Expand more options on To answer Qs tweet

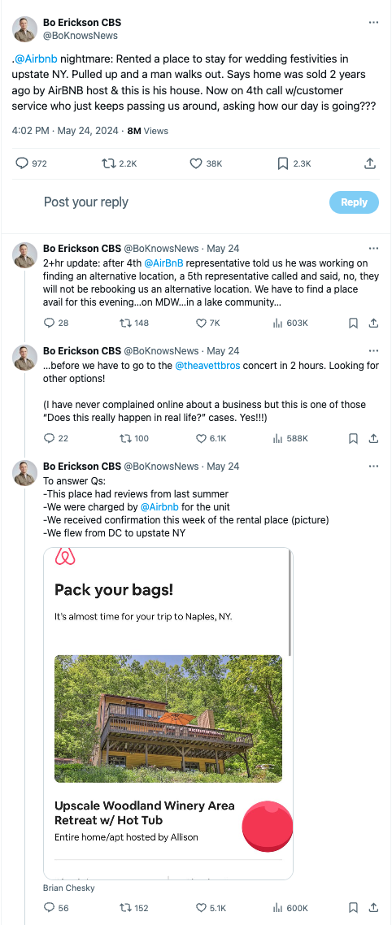click(x=373, y=466)
